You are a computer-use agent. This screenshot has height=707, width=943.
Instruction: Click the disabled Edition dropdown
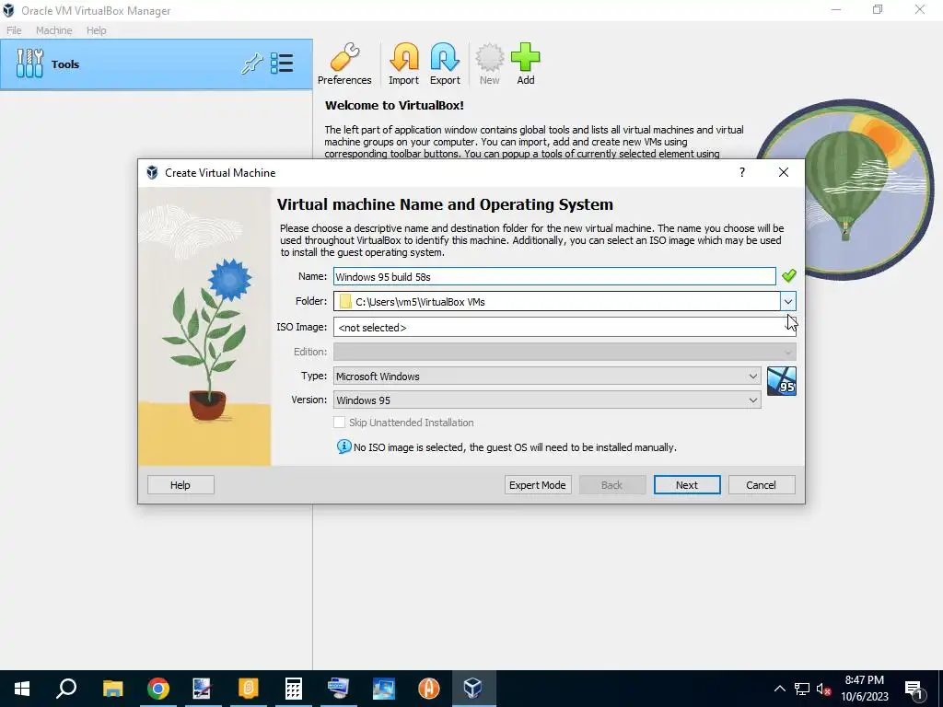click(565, 351)
